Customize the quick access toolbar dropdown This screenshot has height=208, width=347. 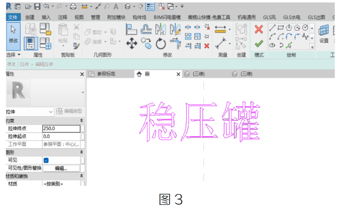[182, 6]
